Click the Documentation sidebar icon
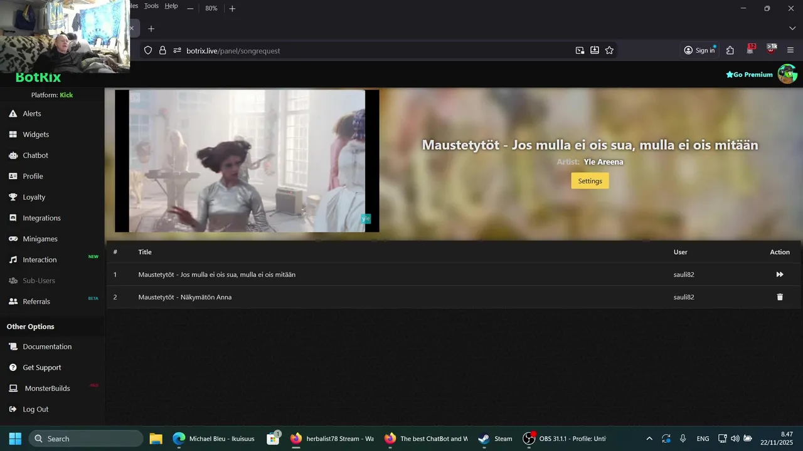Image resolution: width=803 pixels, height=451 pixels. 13,347
